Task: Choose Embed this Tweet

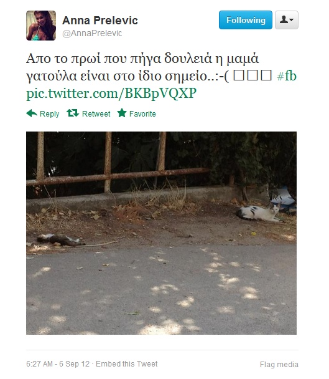Action: [127, 364]
